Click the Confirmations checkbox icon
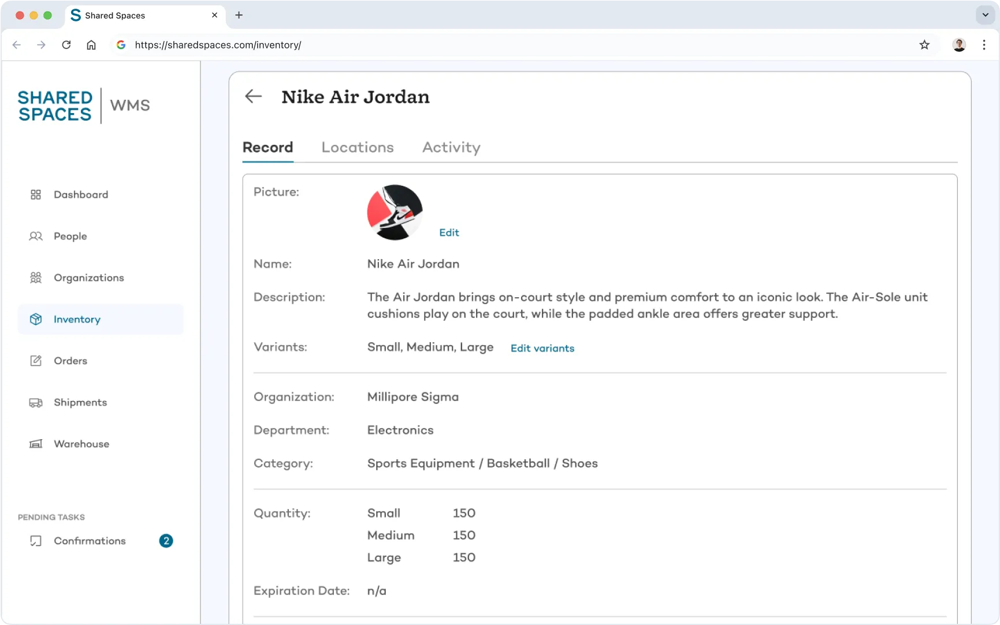The width and height of the screenshot is (1000, 625). tap(36, 541)
